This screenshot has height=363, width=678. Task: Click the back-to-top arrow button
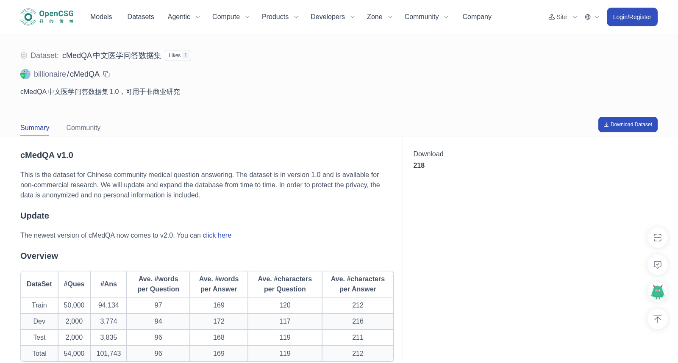[x=658, y=319]
